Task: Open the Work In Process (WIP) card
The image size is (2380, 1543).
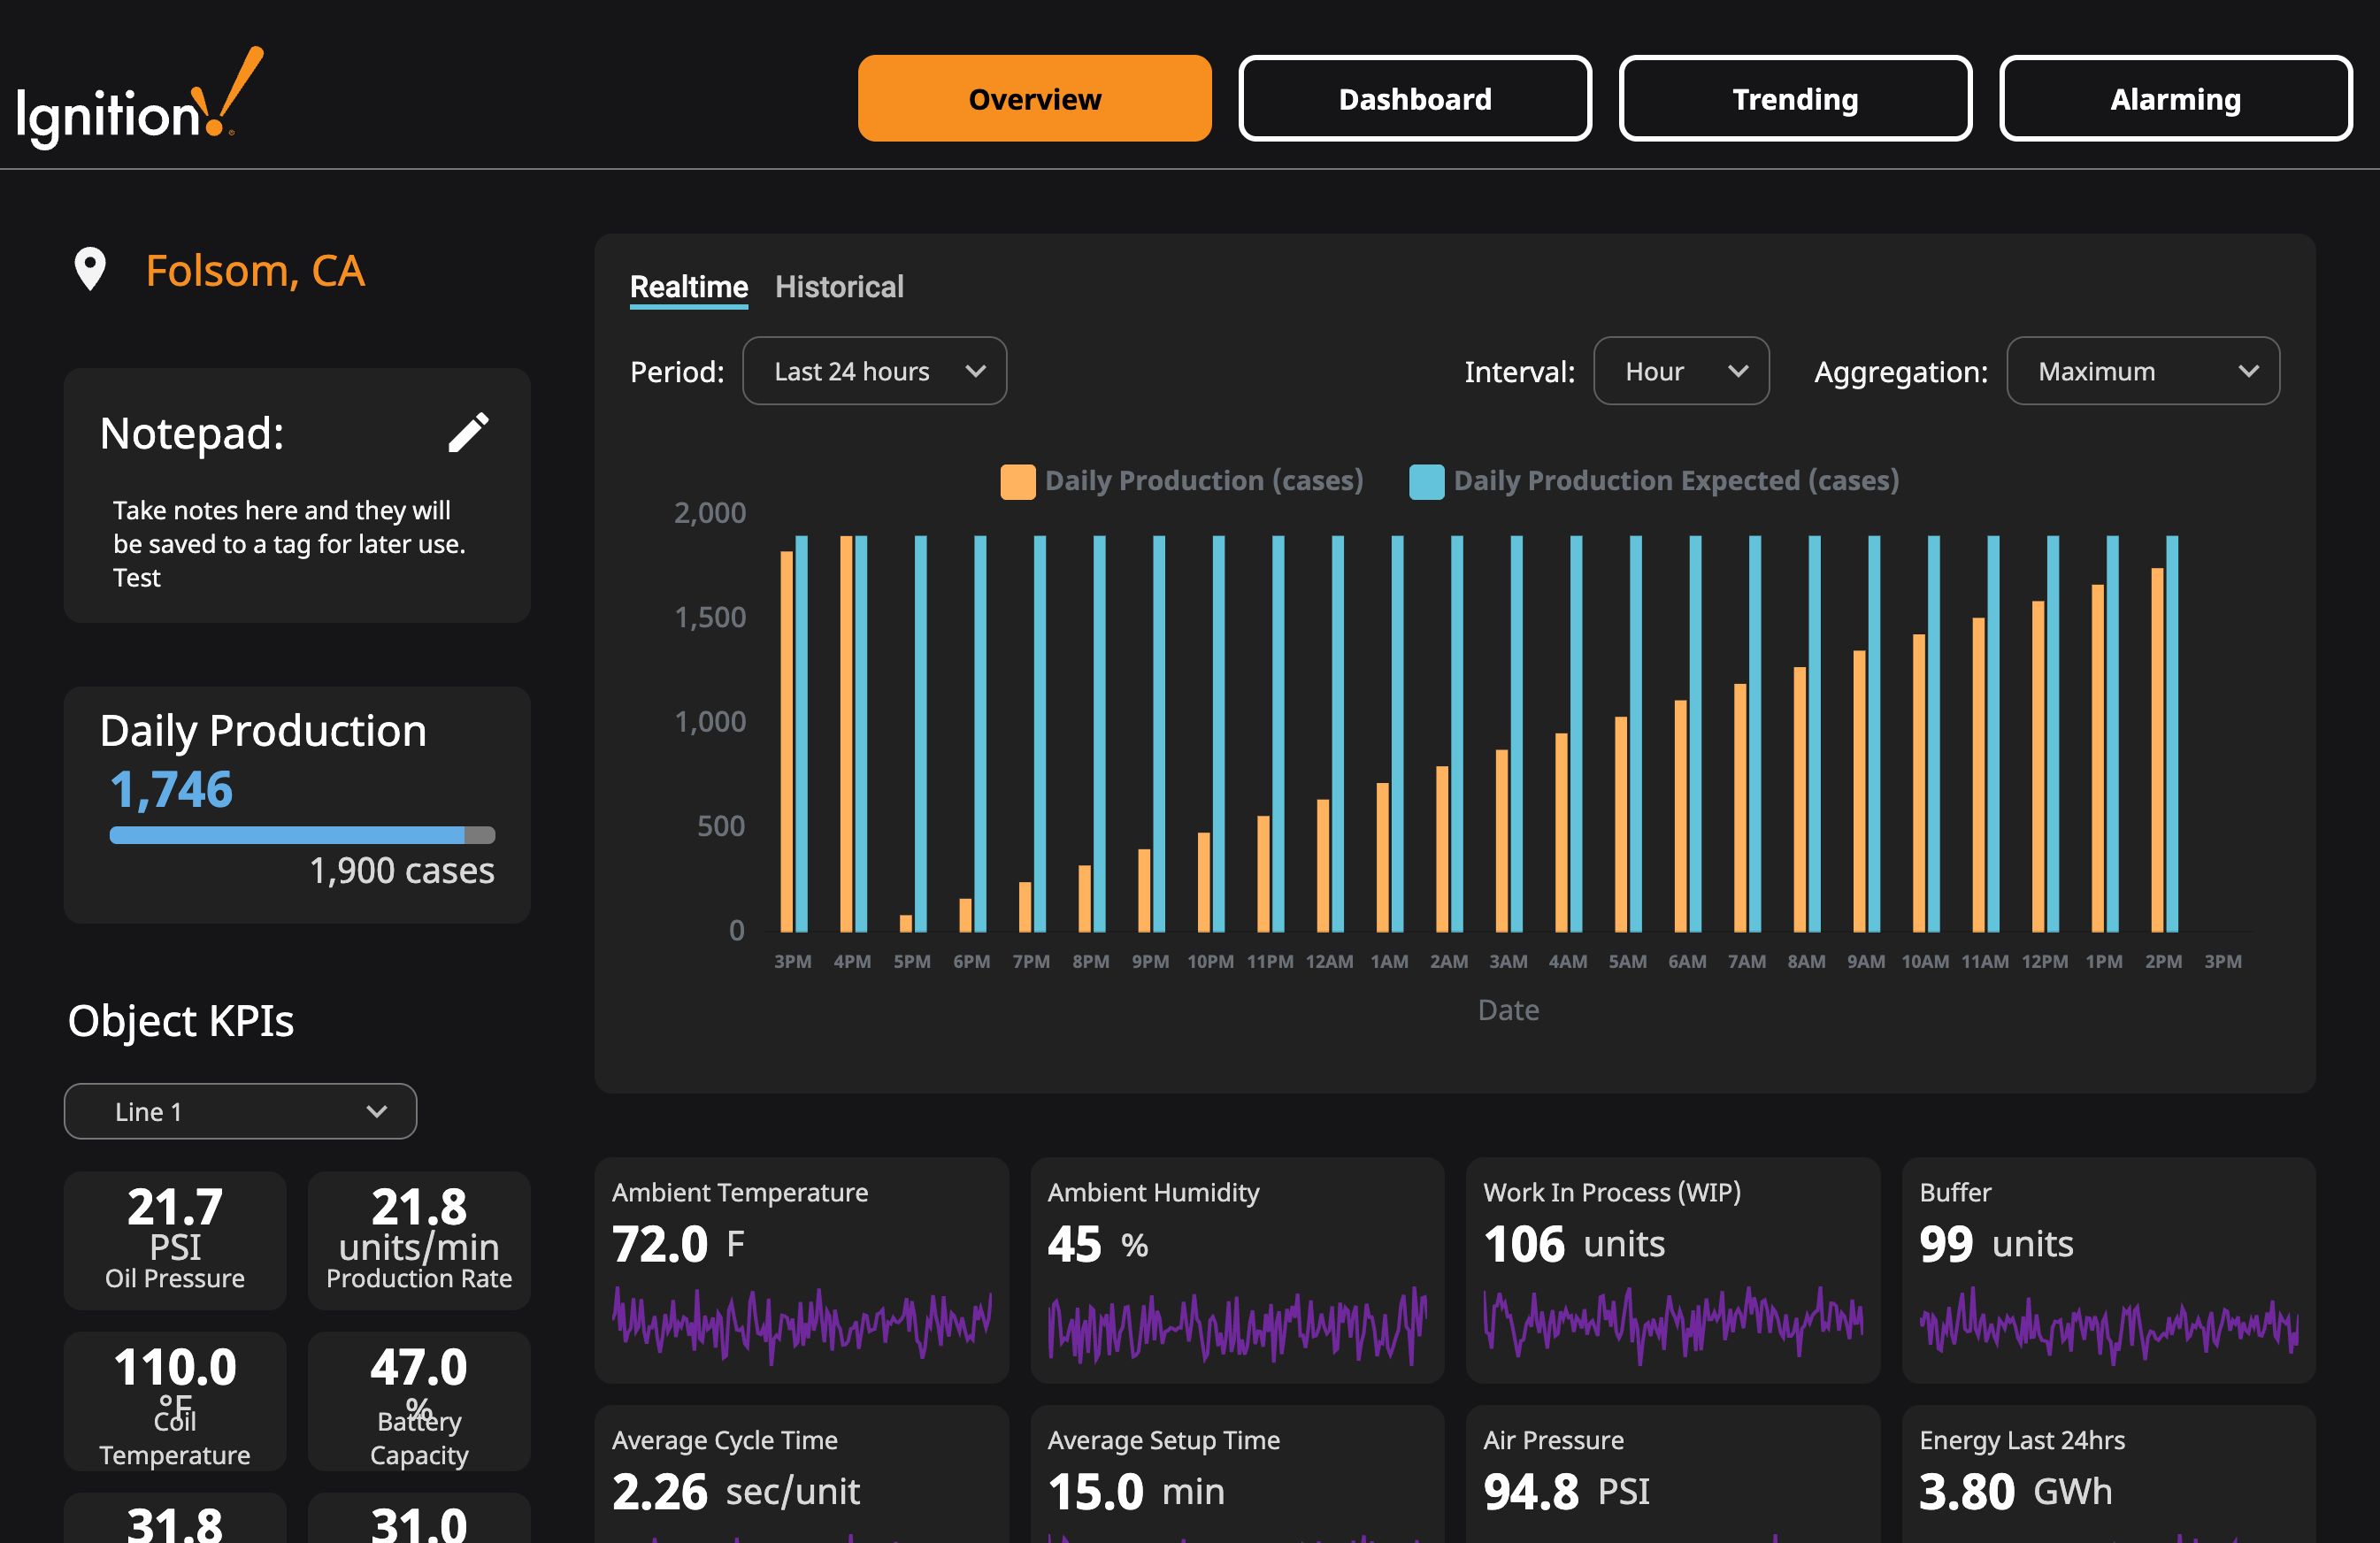Action: (1672, 1270)
